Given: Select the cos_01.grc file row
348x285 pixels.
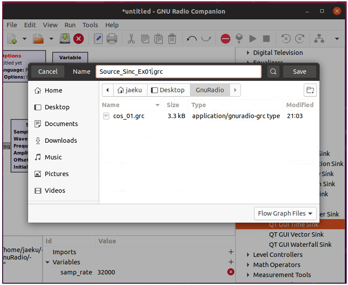Looking at the screenshot, I should [209, 116].
